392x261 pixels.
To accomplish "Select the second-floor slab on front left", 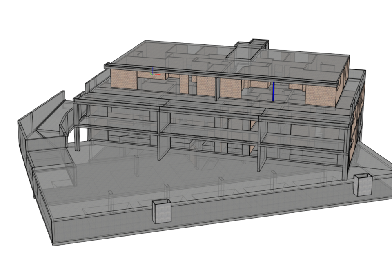I will tap(118, 122).
